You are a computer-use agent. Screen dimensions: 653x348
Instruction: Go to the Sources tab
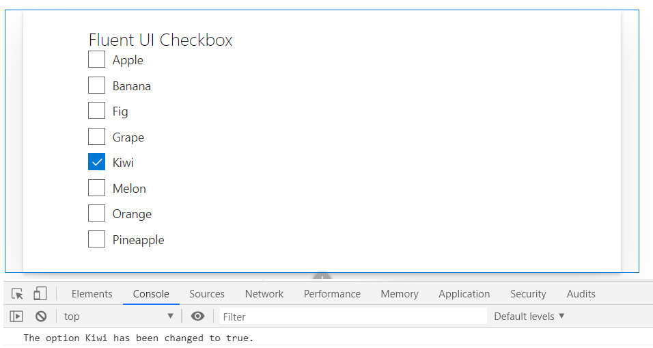coord(207,294)
